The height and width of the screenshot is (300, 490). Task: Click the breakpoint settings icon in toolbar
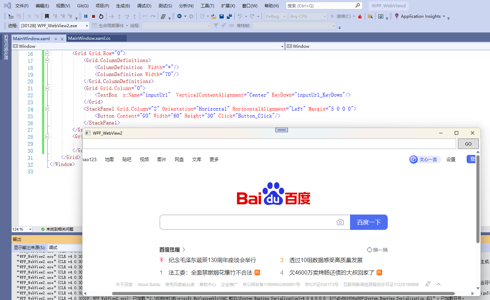tap(163, 16)
